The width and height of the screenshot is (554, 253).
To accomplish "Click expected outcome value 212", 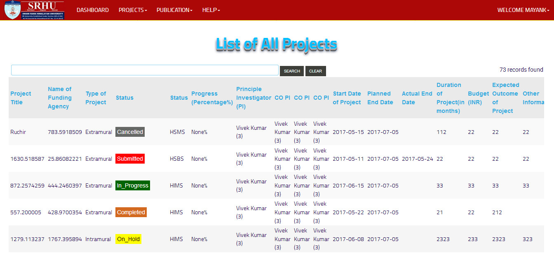I will tap(497, 212).
